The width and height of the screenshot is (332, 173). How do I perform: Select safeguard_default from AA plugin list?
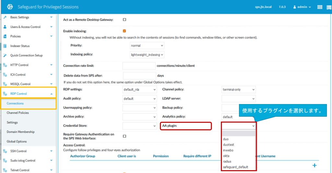pyautogui.click(x=239, y=167)
